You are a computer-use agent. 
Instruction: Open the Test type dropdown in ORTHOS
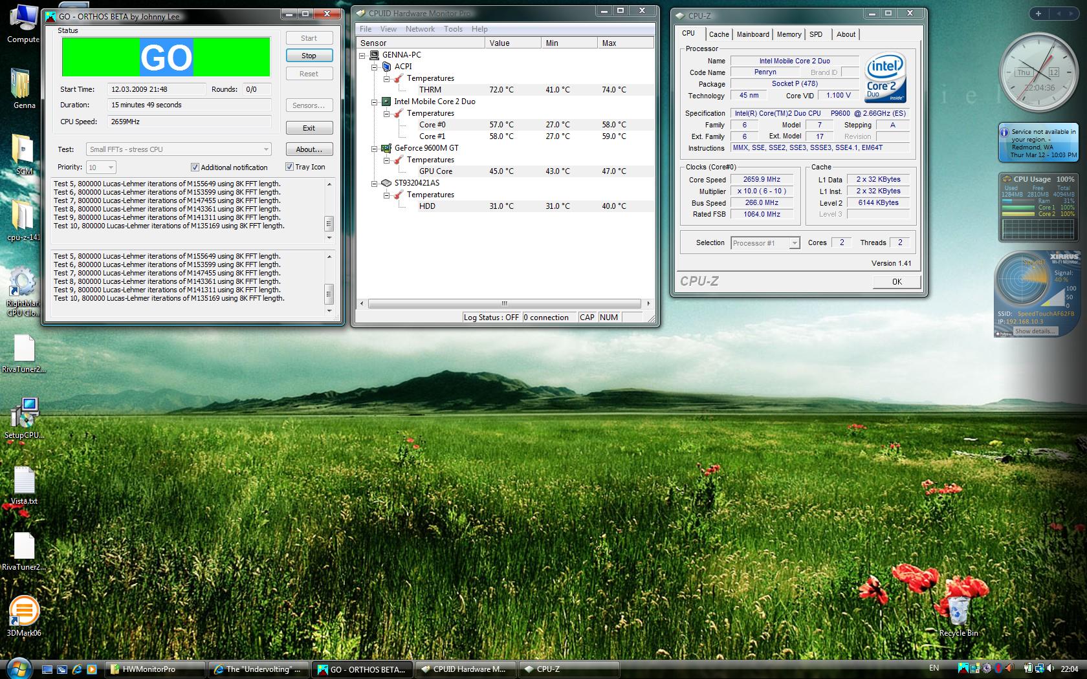(179, 149)
